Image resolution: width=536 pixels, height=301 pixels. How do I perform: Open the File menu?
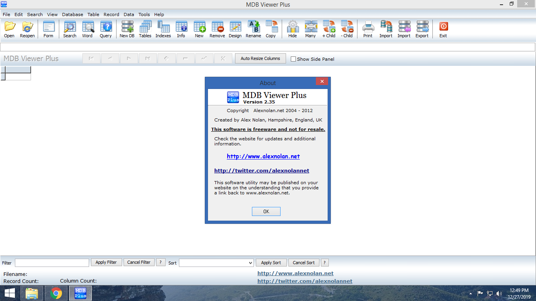point(6,15)
